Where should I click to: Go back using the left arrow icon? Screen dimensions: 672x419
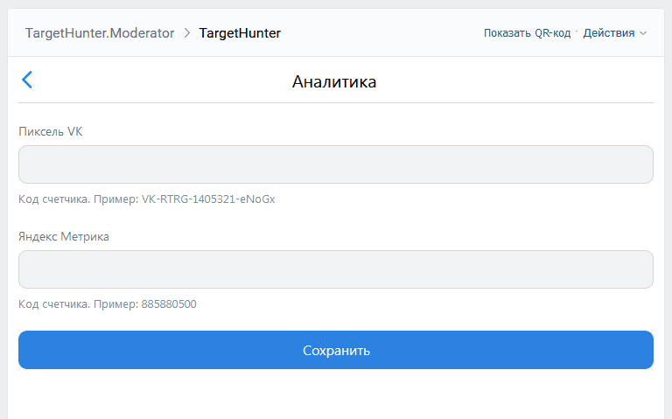(x=27, y=80)
